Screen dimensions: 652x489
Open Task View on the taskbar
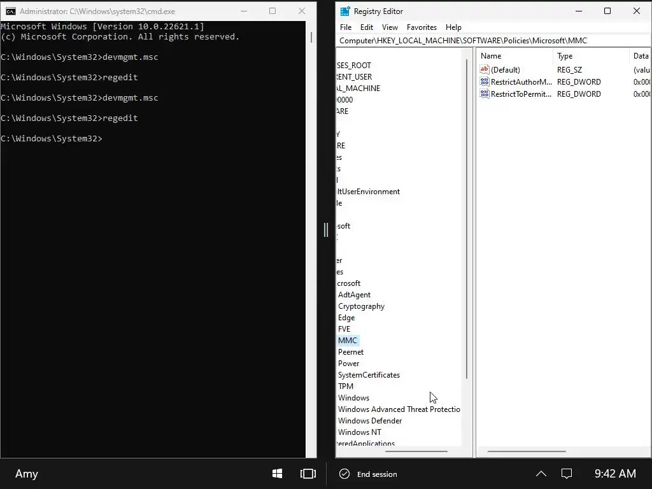308,474
